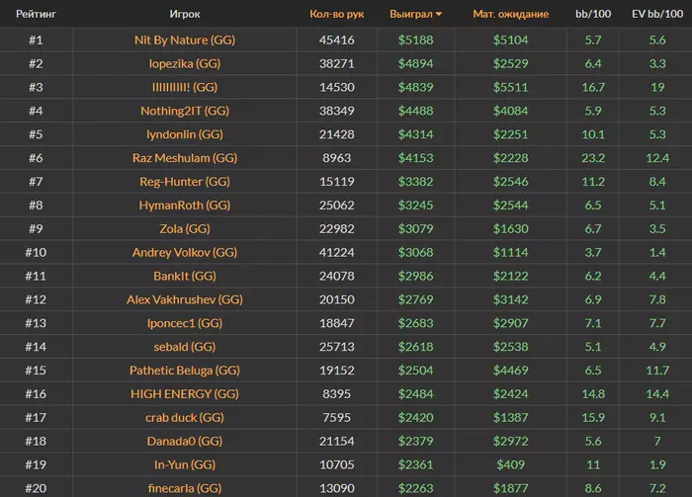Viewport: 692px width, 497px height.
Task: Click rank #1 cell in table
Action: tap(36, 41)
